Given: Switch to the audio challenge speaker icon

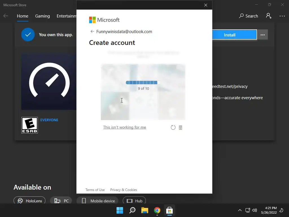Looking at the screenshot, I should [x=180, y=127].
